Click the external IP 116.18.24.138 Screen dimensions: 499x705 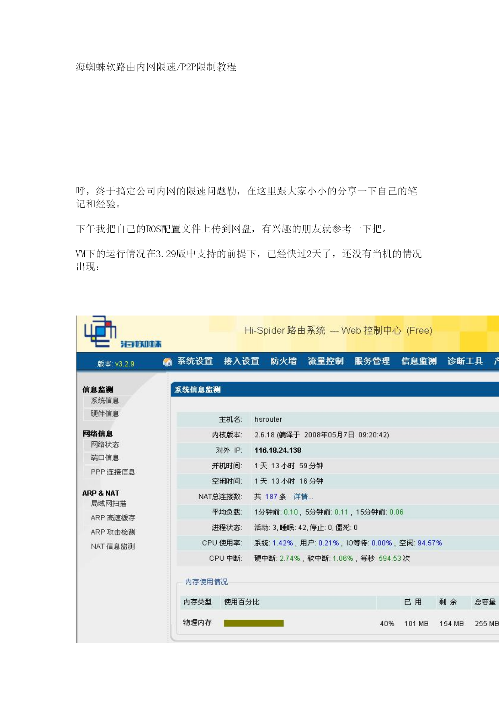click(278, 451)
